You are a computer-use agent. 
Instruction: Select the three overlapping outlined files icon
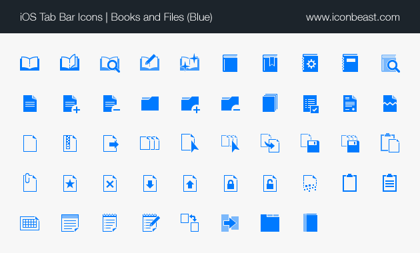click(x=150, y=143)
